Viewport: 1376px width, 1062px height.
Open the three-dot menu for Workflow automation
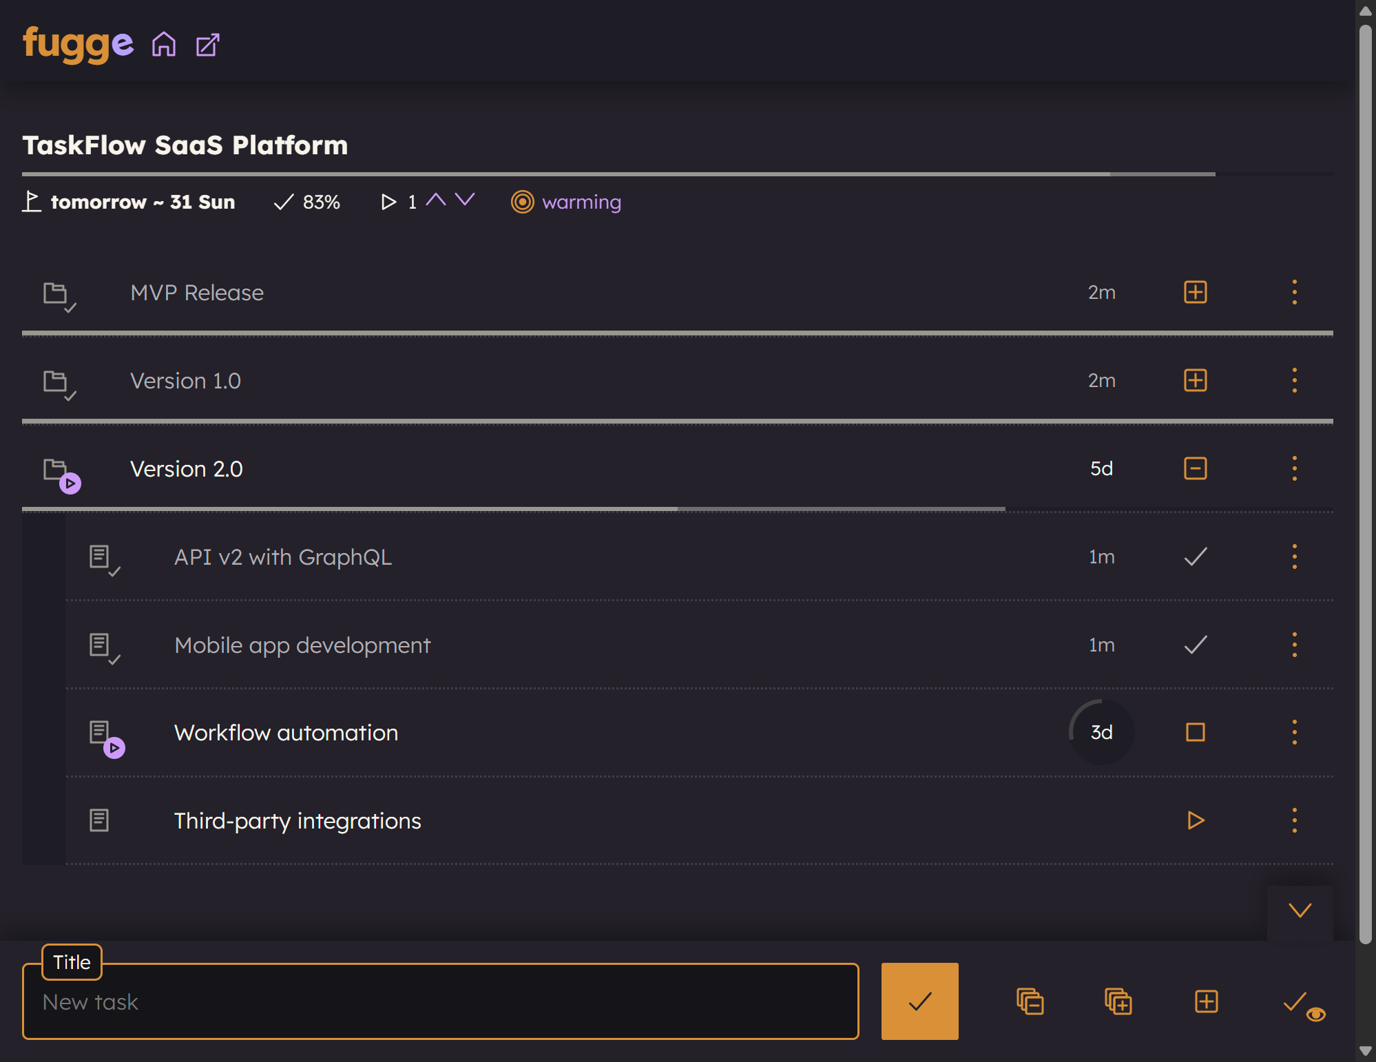tap(1294, 732)
